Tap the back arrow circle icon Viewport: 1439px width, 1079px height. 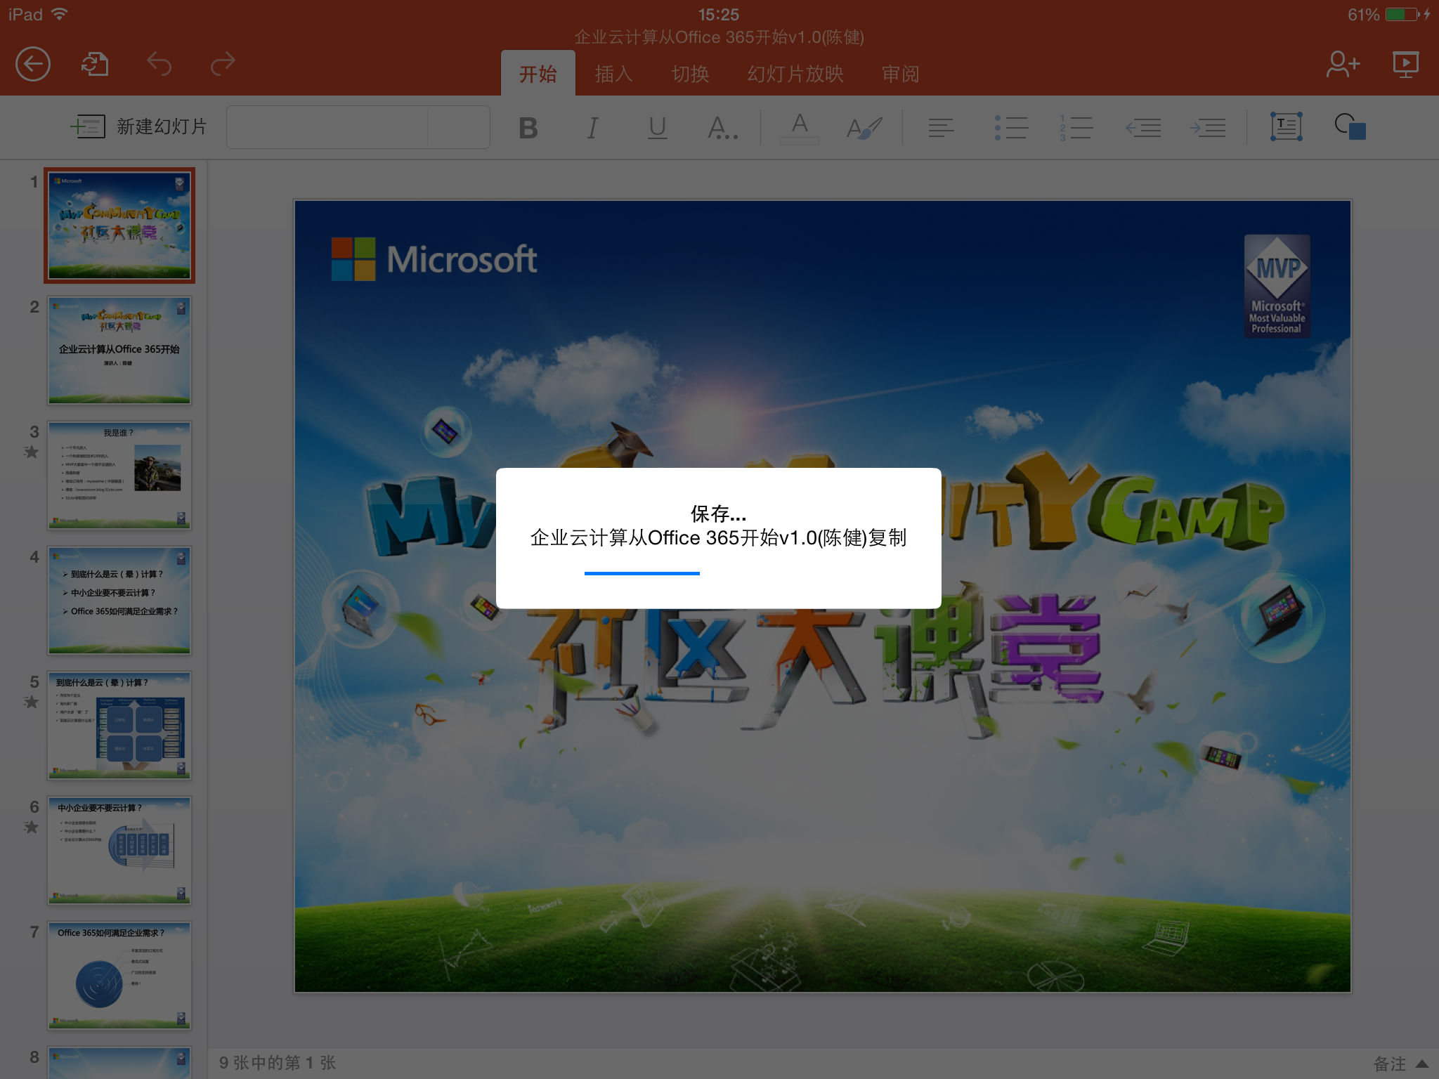point(33,65)
